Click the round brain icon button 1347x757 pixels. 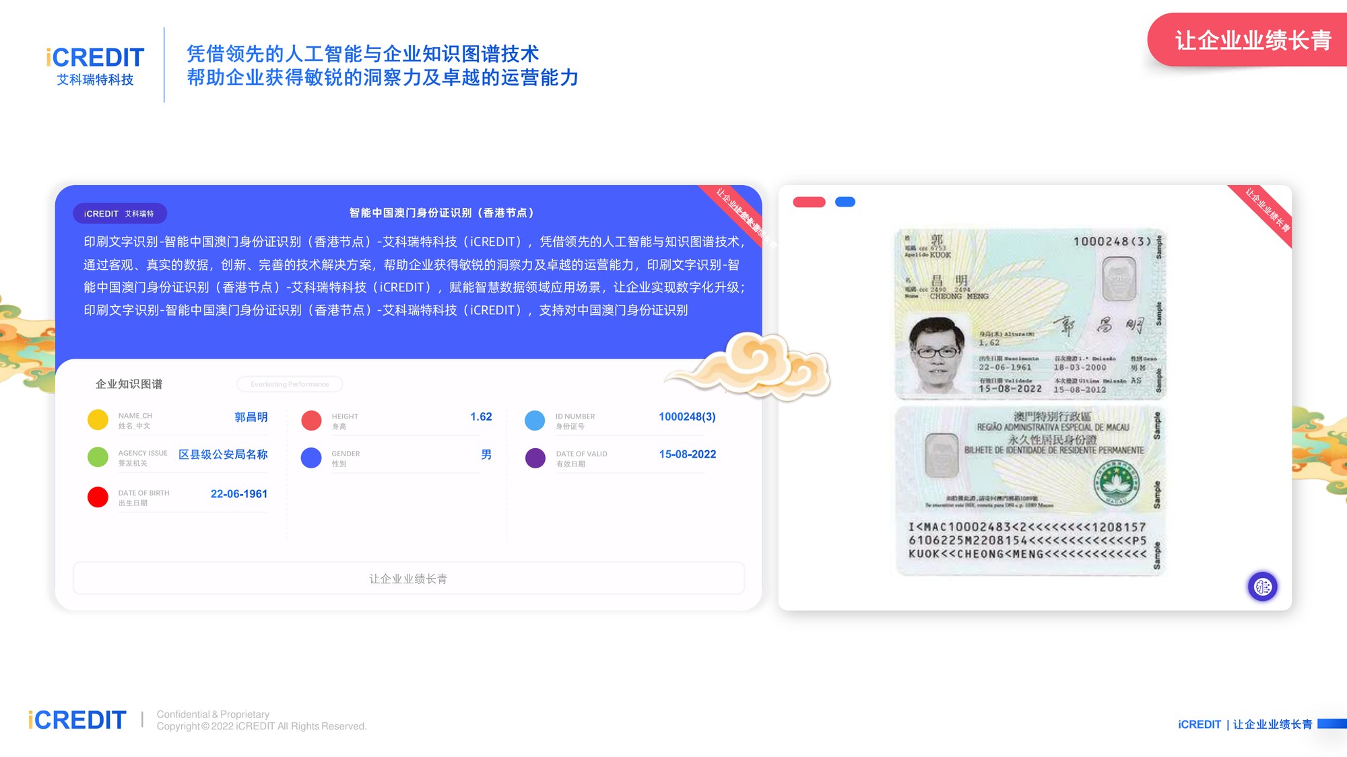[1262, 587]
